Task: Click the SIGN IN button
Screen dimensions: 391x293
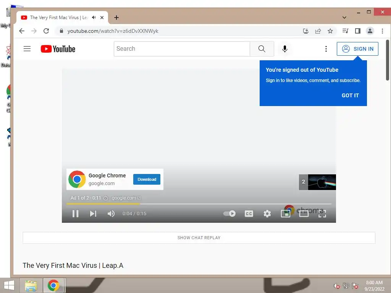Action: (357, 49)
